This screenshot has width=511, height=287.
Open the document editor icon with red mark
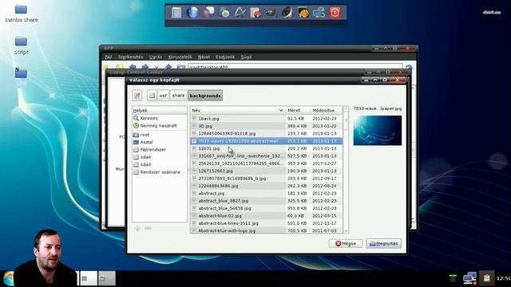tap(255, 13)
